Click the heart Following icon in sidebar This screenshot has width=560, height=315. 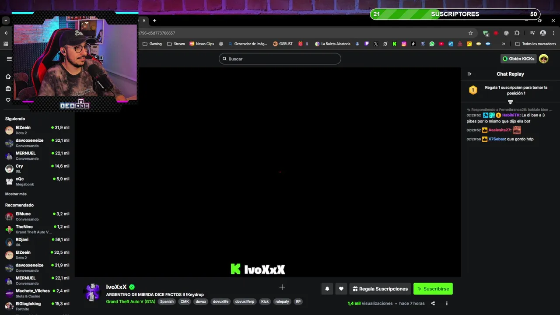click(8, 100)
